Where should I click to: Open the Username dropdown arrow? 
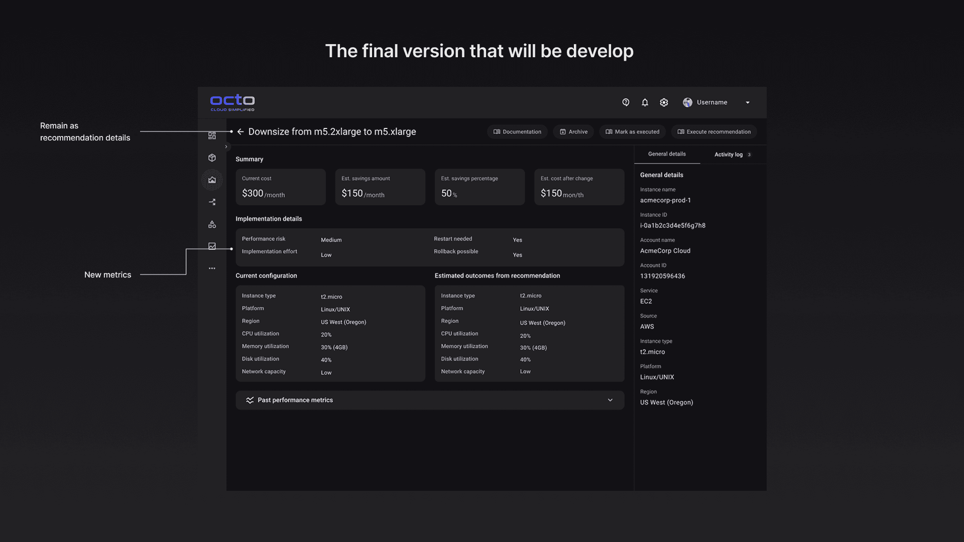pyautogui.click(x=748, y=102)
